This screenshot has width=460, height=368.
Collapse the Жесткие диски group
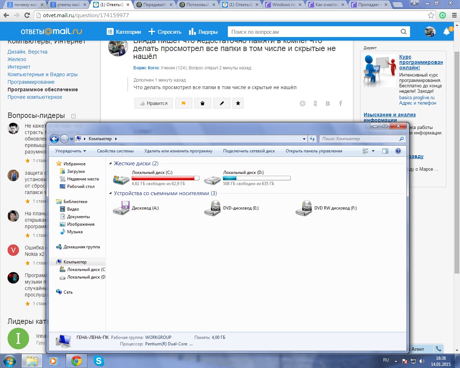111,164
